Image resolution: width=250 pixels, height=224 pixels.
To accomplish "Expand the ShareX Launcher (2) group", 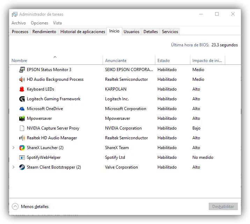I will (14, 148).
